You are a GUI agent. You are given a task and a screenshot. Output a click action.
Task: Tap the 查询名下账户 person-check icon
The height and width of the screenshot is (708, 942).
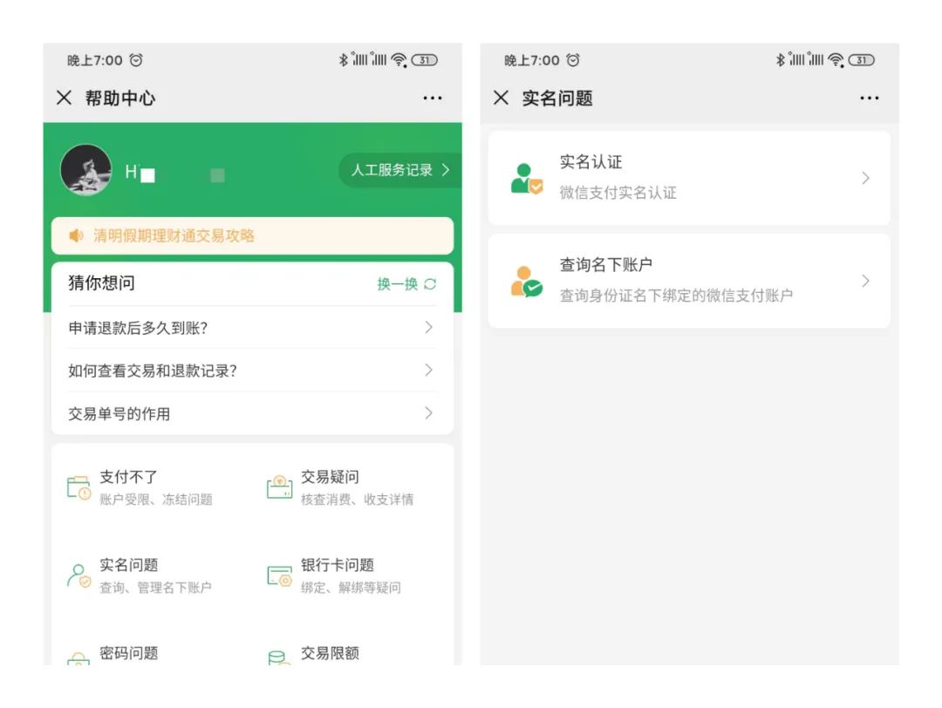coord(526,282)
